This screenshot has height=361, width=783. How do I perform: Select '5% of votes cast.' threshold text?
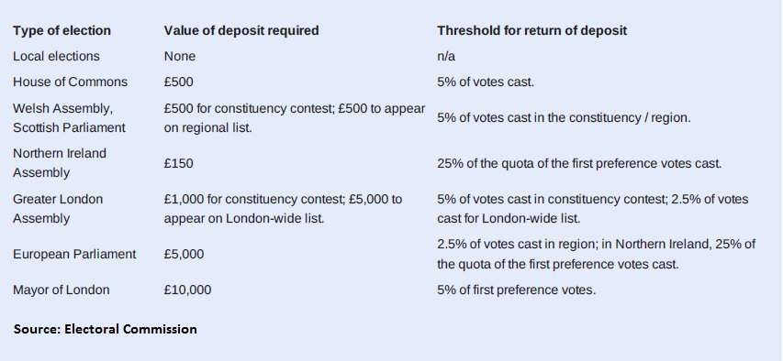[x=486, y=82]
